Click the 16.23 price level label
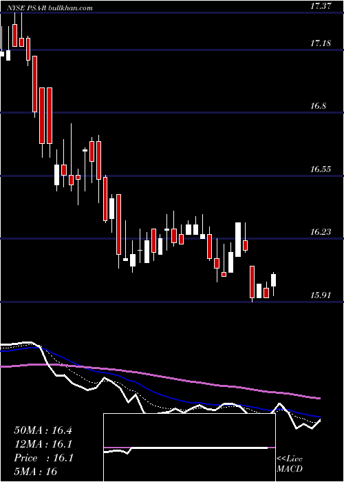The image size is (344, 482). pyautogui.click(x=321, y=232)
